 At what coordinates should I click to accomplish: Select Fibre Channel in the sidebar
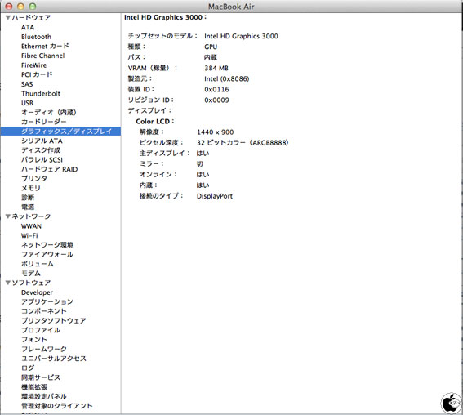tap(42, 56)
